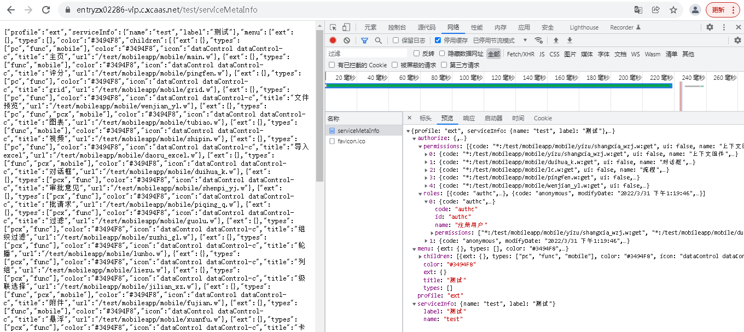Click the 过滤 filter text field
The height and width of the screenshot is (332, 744).
click(x=367, y=54)
